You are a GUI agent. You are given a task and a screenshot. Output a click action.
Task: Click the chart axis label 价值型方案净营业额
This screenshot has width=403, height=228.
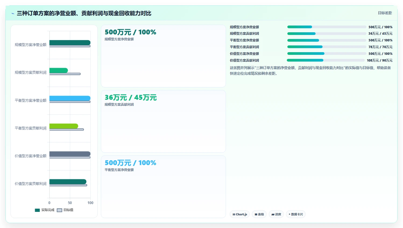pos(30,156)
